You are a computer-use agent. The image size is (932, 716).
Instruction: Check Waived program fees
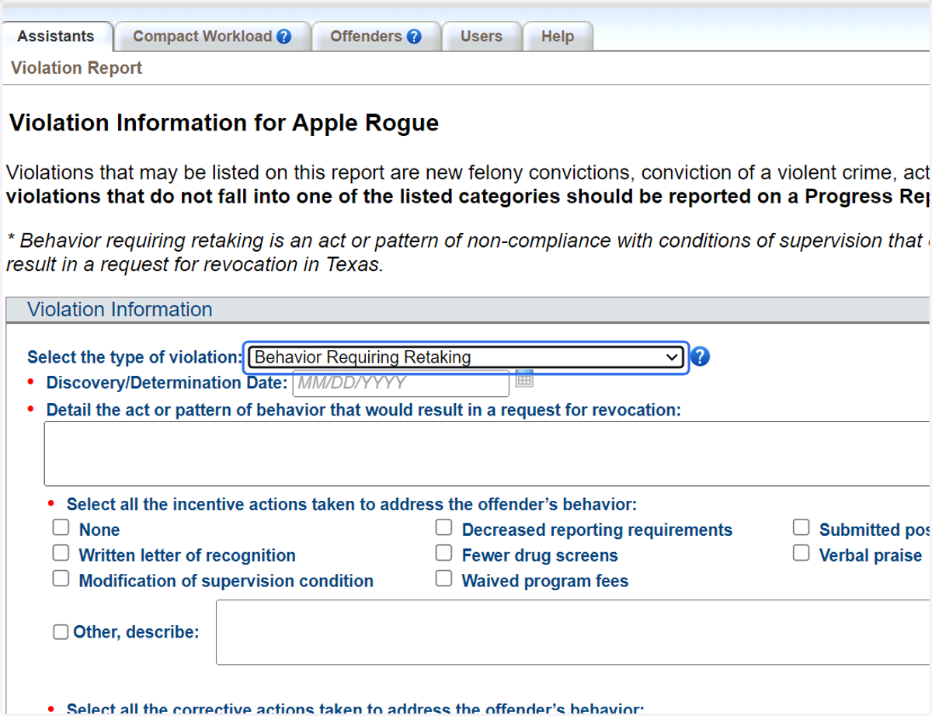tap(443, 579)
